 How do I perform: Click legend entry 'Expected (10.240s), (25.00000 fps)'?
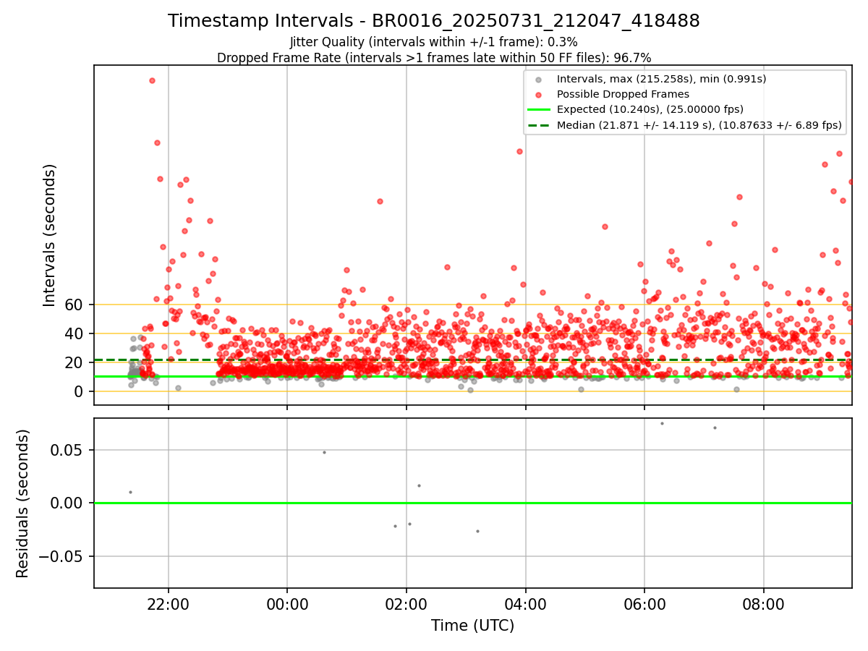coord(650,109)
